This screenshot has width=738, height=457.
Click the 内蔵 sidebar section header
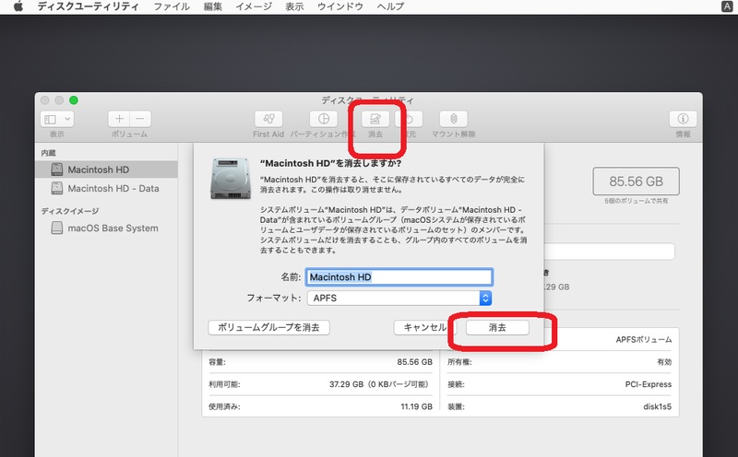[49, 153]
